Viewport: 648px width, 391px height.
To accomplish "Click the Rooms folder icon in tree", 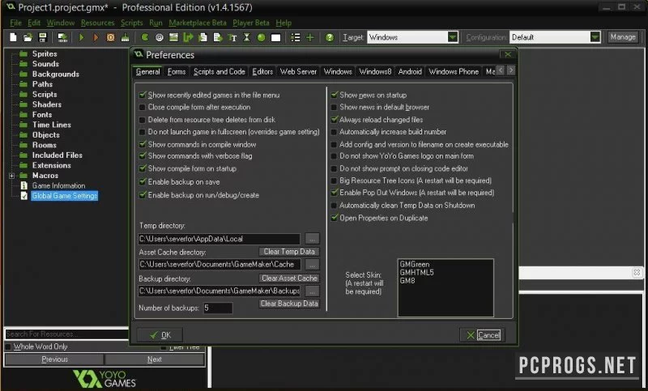I will click(x=23, y=145).
